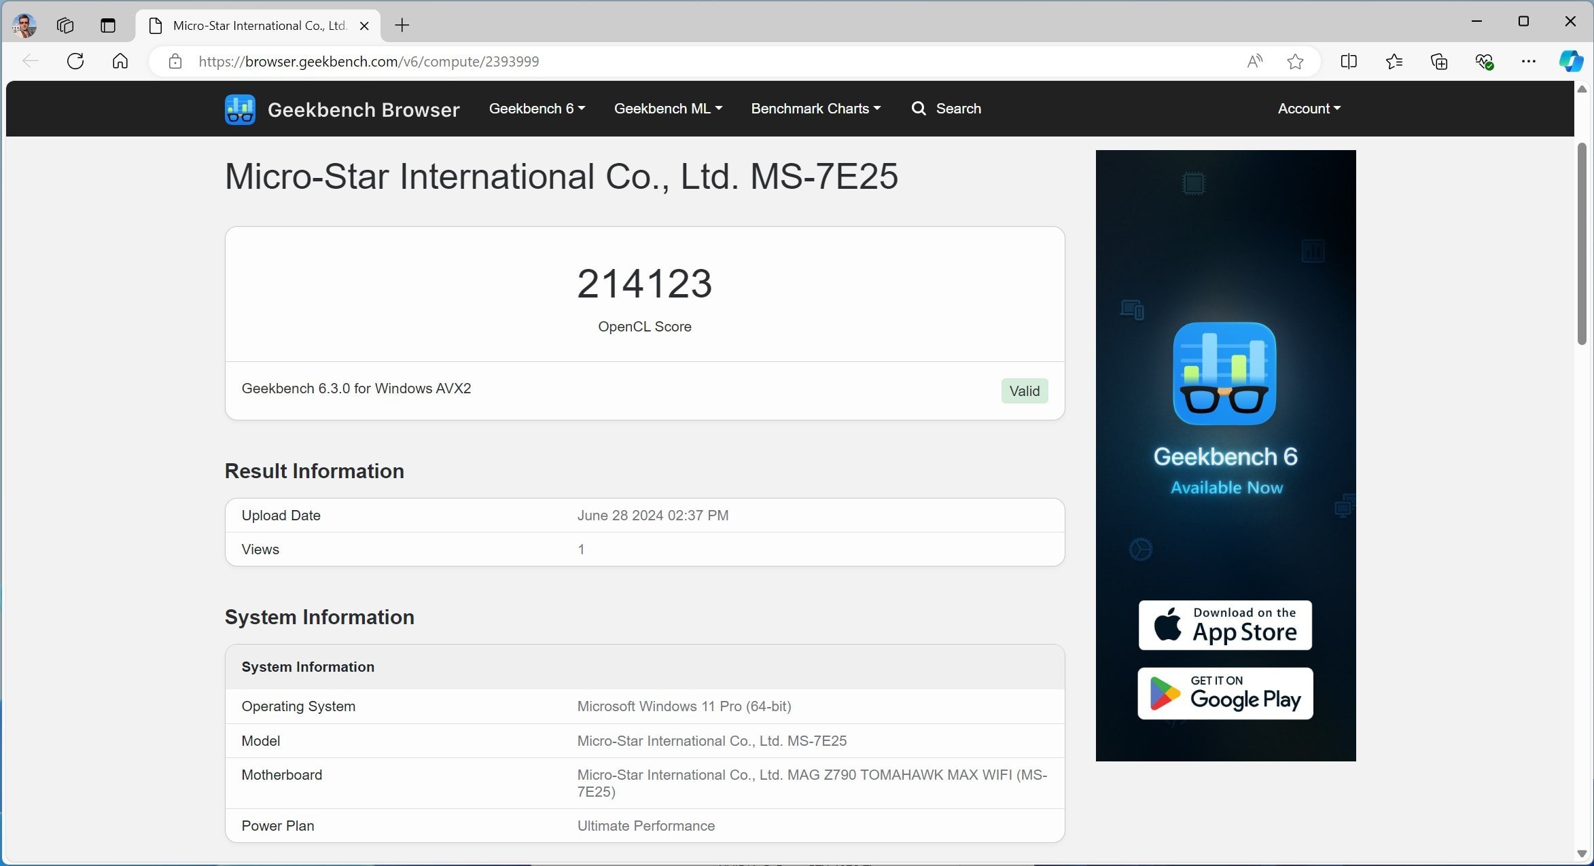The height and width of the screenshot is (866, 1594).
Task: Open the browser profile avatar
Action: [x=24, y=25]
